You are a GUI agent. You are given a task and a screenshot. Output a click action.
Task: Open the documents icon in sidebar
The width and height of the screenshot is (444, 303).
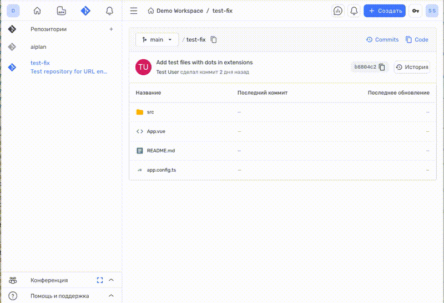click(x=61, y=11)
